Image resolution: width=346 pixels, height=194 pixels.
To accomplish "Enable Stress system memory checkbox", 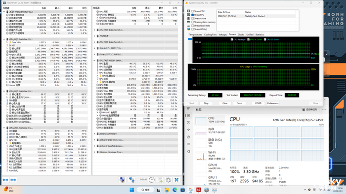I will point(192,22).
